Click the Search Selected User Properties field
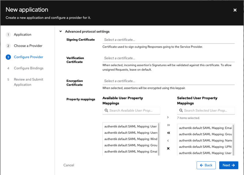Viewport: 244px width, 175px height. (x=206, y=111)
